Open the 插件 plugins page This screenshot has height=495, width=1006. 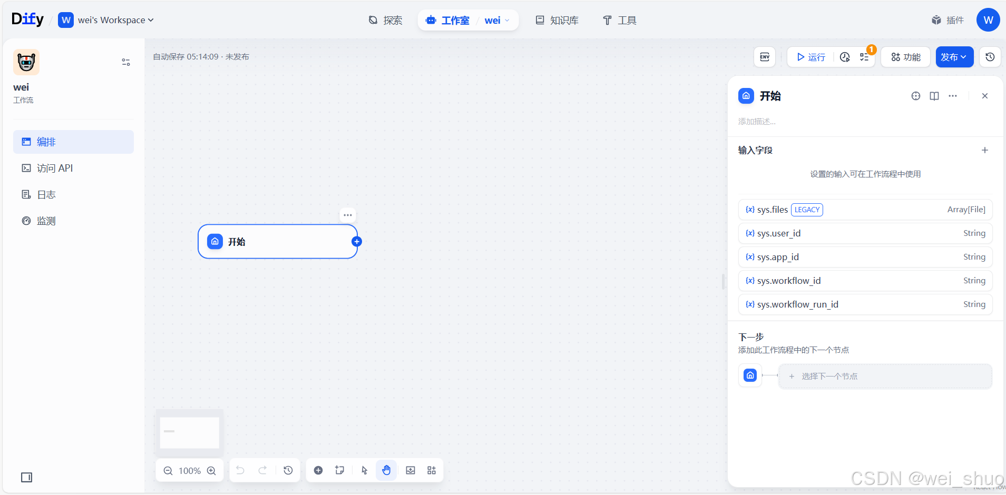[948, 20]
